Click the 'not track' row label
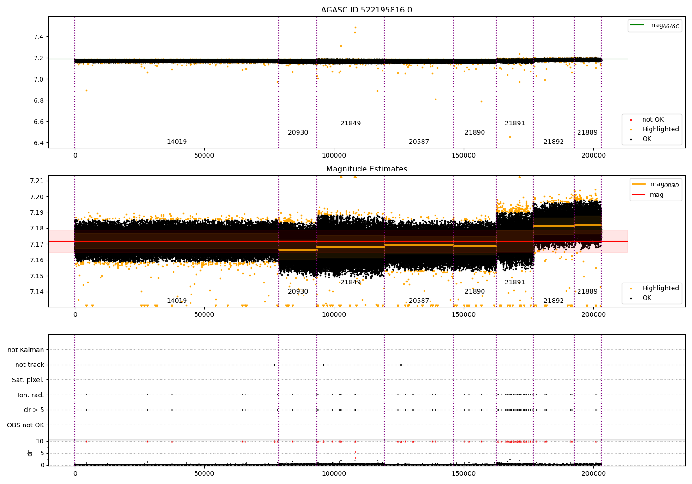 pos(30,365)
